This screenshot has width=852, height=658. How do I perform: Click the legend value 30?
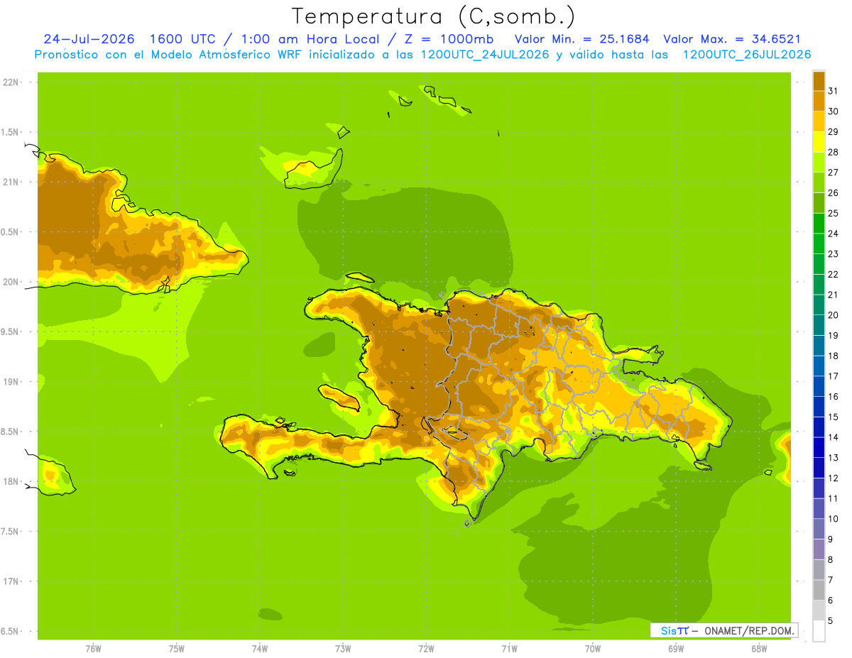[x=833, y=111]
